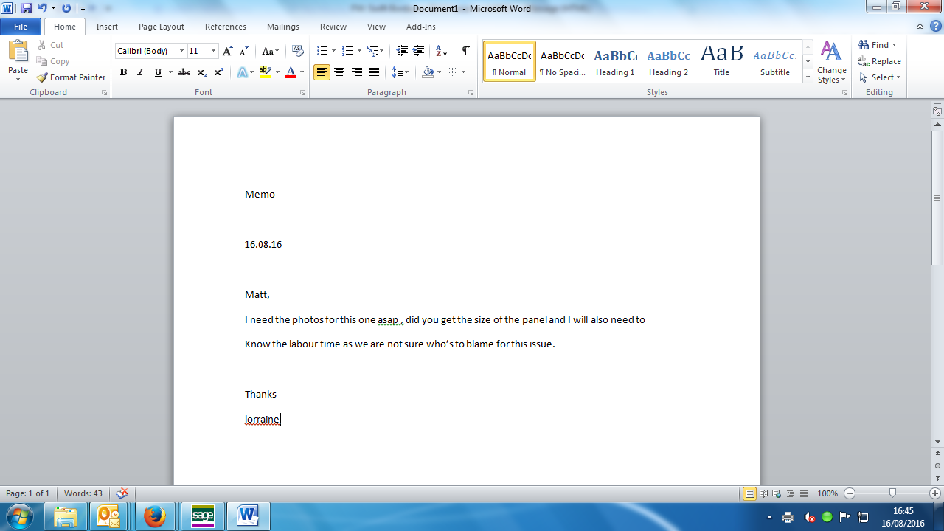Expand the Styles gallery More arrow
The width and height of the screenshot is (944, 531).
pyautogui.click(x=808, y=77)
